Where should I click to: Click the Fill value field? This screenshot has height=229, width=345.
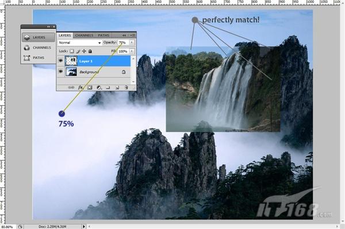click(x=124, y=52)
